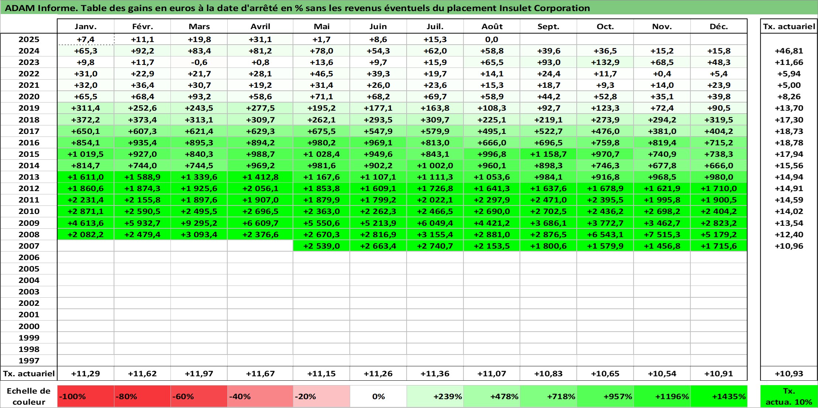Click the '+7,4' cell for January 2025
Screen dimensions: 818x408
(x=86, y=39)
